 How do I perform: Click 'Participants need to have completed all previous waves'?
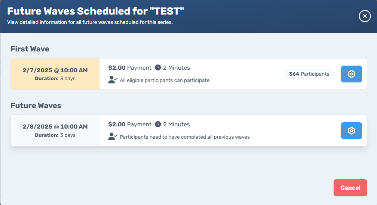tap(185, 137)
